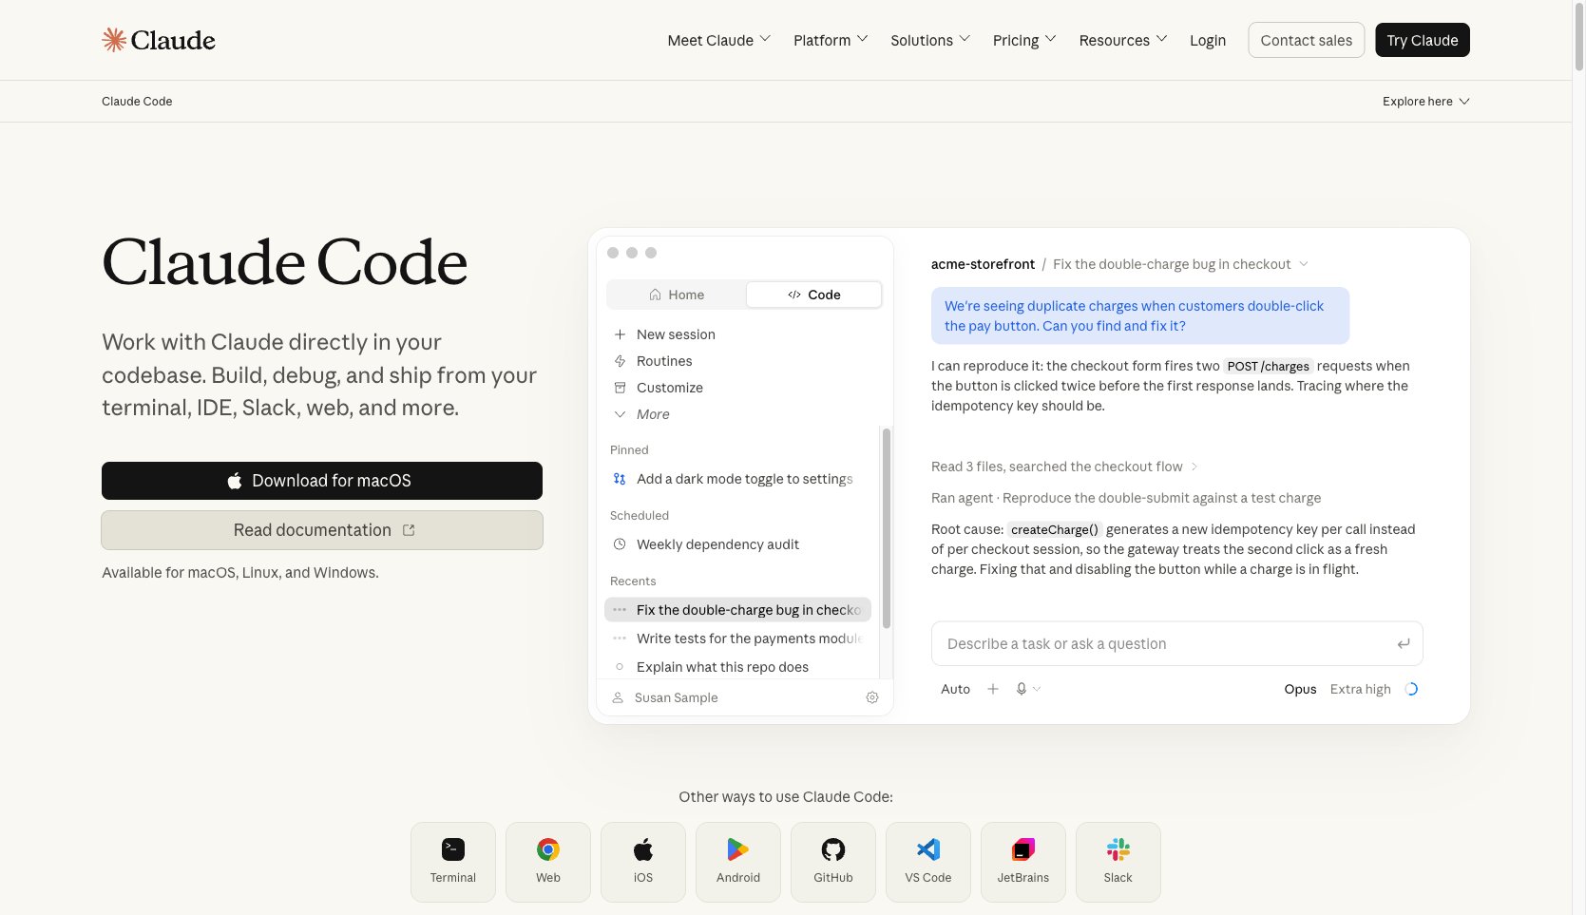This screenshot has width=1586, height=915.
Task: Select the JetBrains icon card
Action: pos(1023,862)
